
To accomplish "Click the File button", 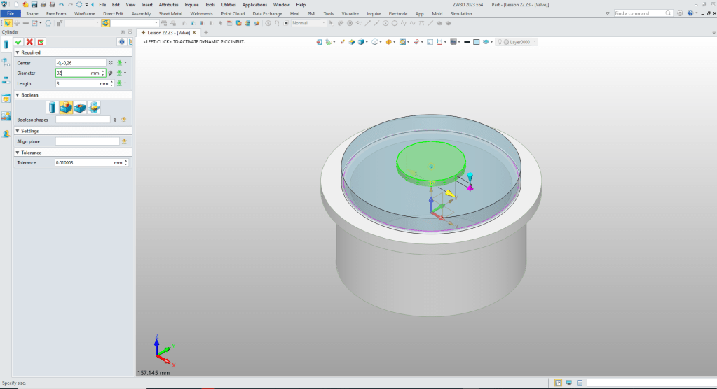I will pos(11,13).
